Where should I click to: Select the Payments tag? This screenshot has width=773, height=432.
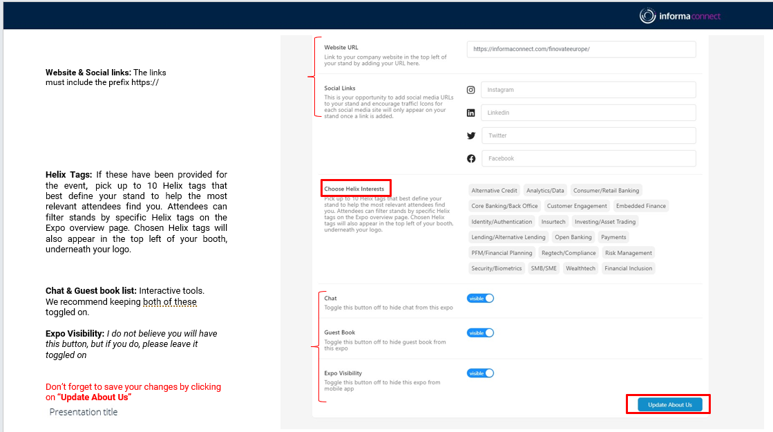(x=613, y=237)
